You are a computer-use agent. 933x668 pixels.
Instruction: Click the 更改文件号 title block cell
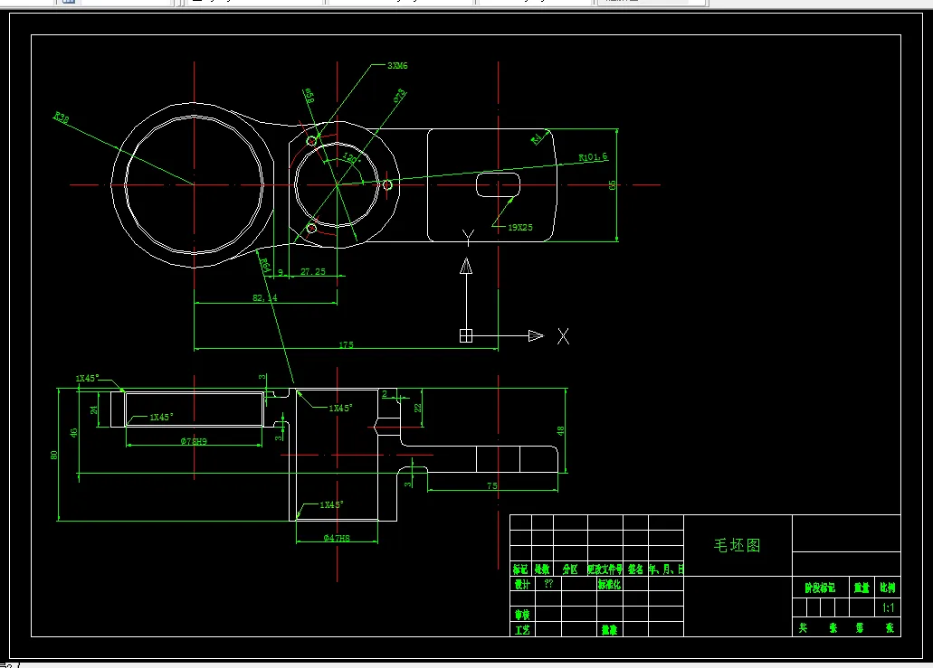click(x=605, y=569)
